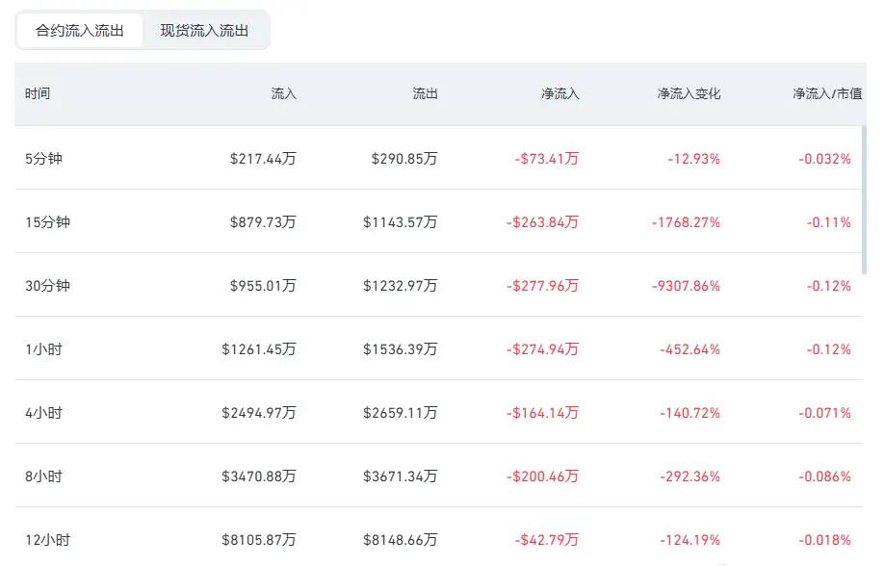Viewport: 884px width, 566px height.
Task: Click the table's vertical scrollbar thumb
Action: click(x=865, y=200)
